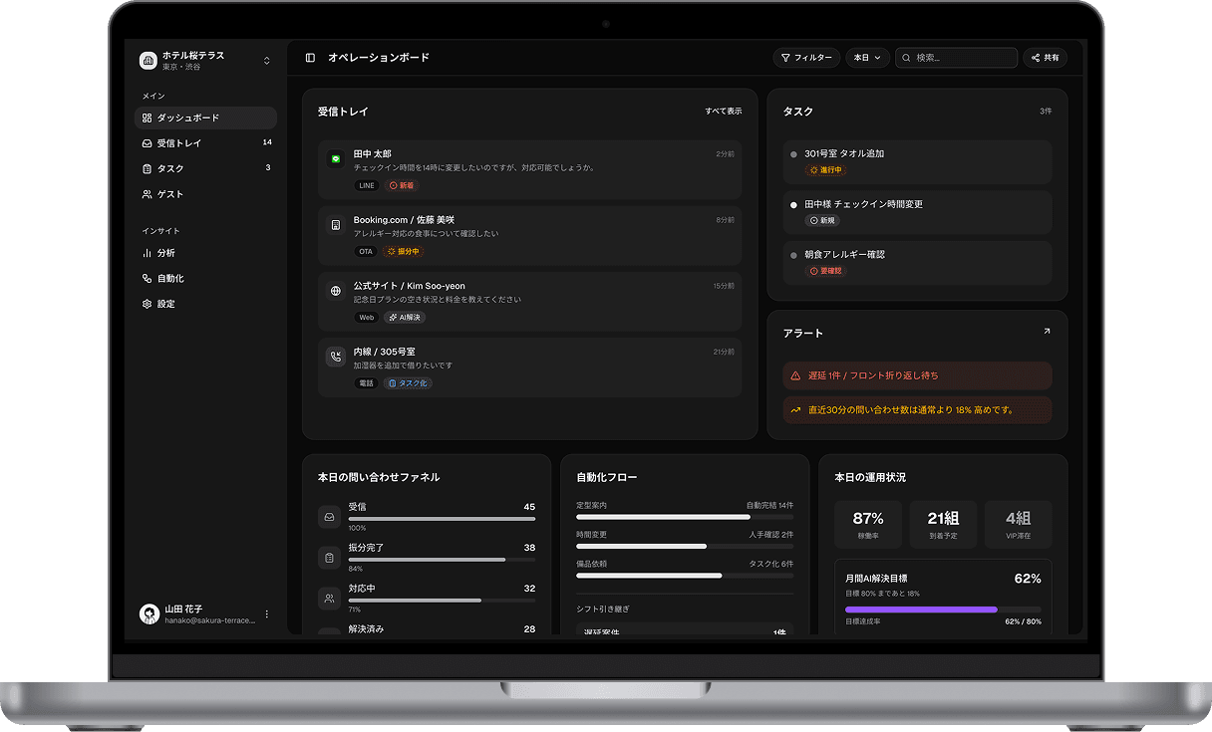
Task: Click the purple 月間AI解決目標 progress bar
Action: [920, 610]
